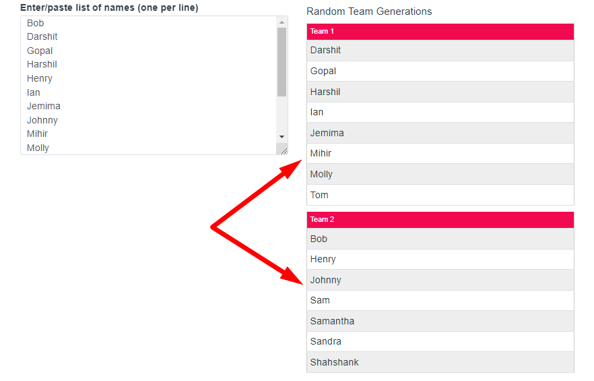Screen dimensions: 594x381
Task: Click Henry in the input names list
Action: 39,78
